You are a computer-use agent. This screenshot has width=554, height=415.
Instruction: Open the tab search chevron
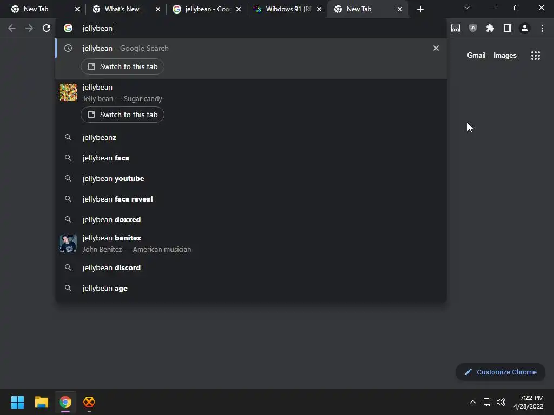(467, 8)
